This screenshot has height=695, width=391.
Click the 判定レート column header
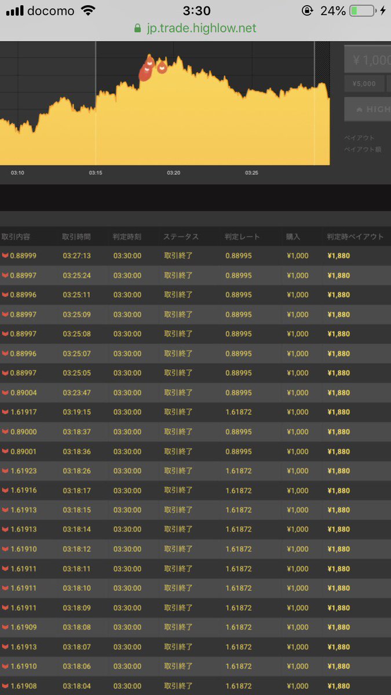coord(243,236)
